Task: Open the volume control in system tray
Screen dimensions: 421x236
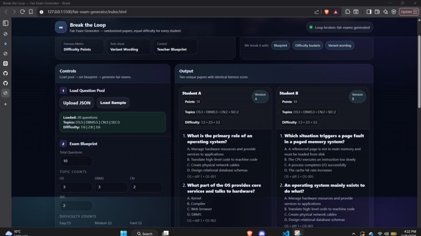Action: (387, 233)
